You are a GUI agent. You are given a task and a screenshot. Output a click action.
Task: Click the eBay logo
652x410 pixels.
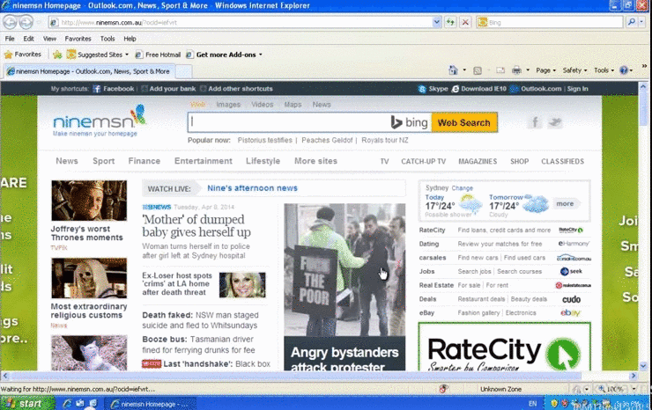pos(570,313)
